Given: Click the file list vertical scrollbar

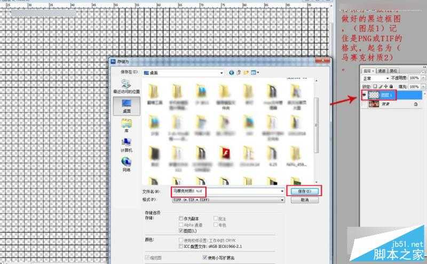Looking at the screenshot, I should [316, 125].
